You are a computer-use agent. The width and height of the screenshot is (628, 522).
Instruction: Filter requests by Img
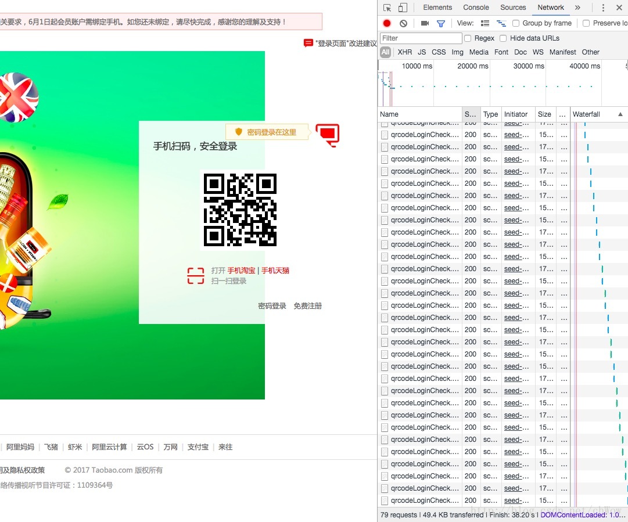(x=457, y=52)
